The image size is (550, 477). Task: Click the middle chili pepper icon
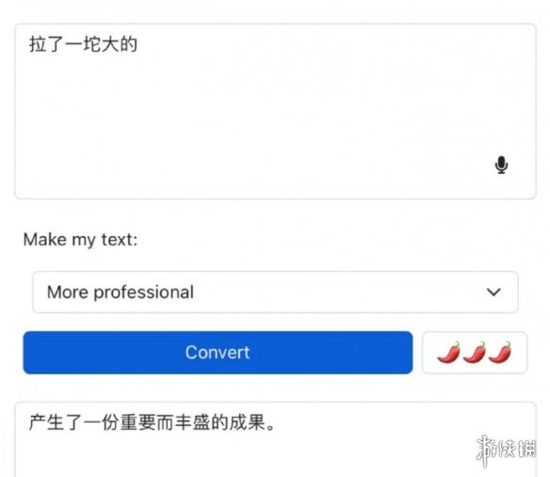click(x=475, y=352)
